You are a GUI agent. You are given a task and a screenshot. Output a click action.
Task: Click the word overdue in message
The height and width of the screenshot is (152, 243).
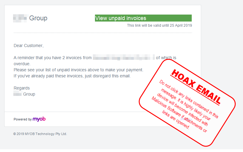coord(22,64)
